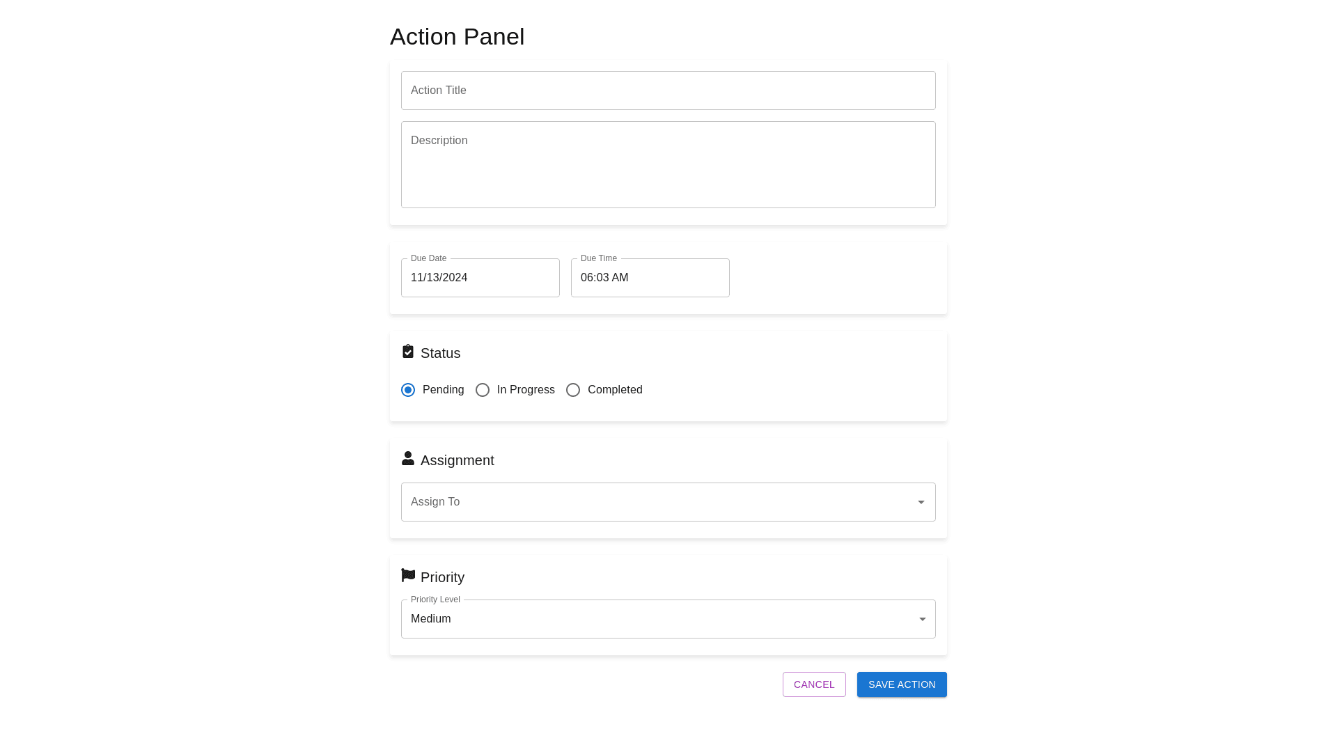The height and width of the screenshot is (752, 1337).
Task: Click the Assignment person icon
Action: pos(408,458)
